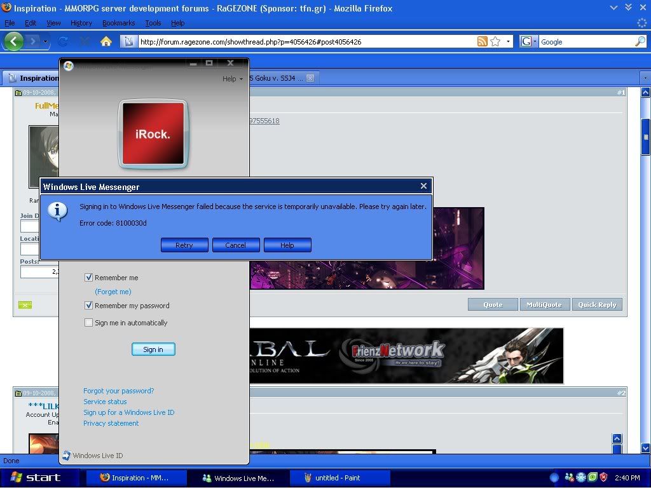Click Retry in the error dialog
651x488 pixels.
point(184,245)
